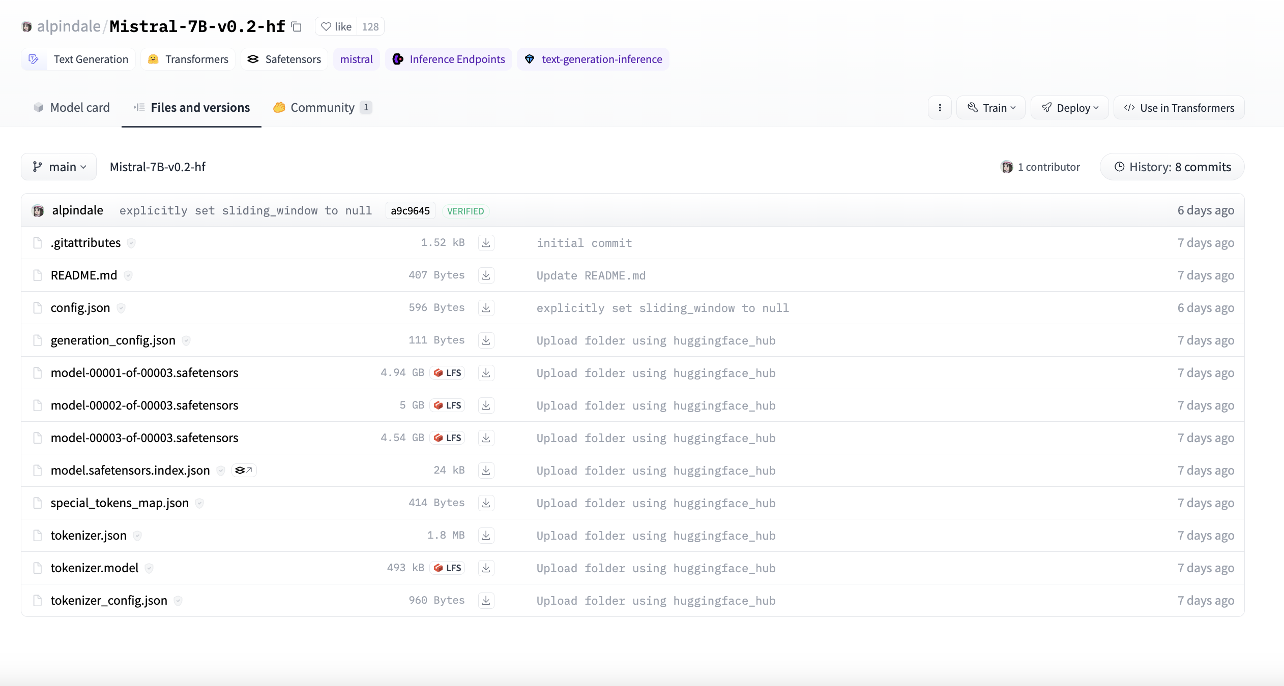The width and height of the screenshot is (1284, 686).
Task: Click the download icon for config.json
Action: [x=485, y=307]
